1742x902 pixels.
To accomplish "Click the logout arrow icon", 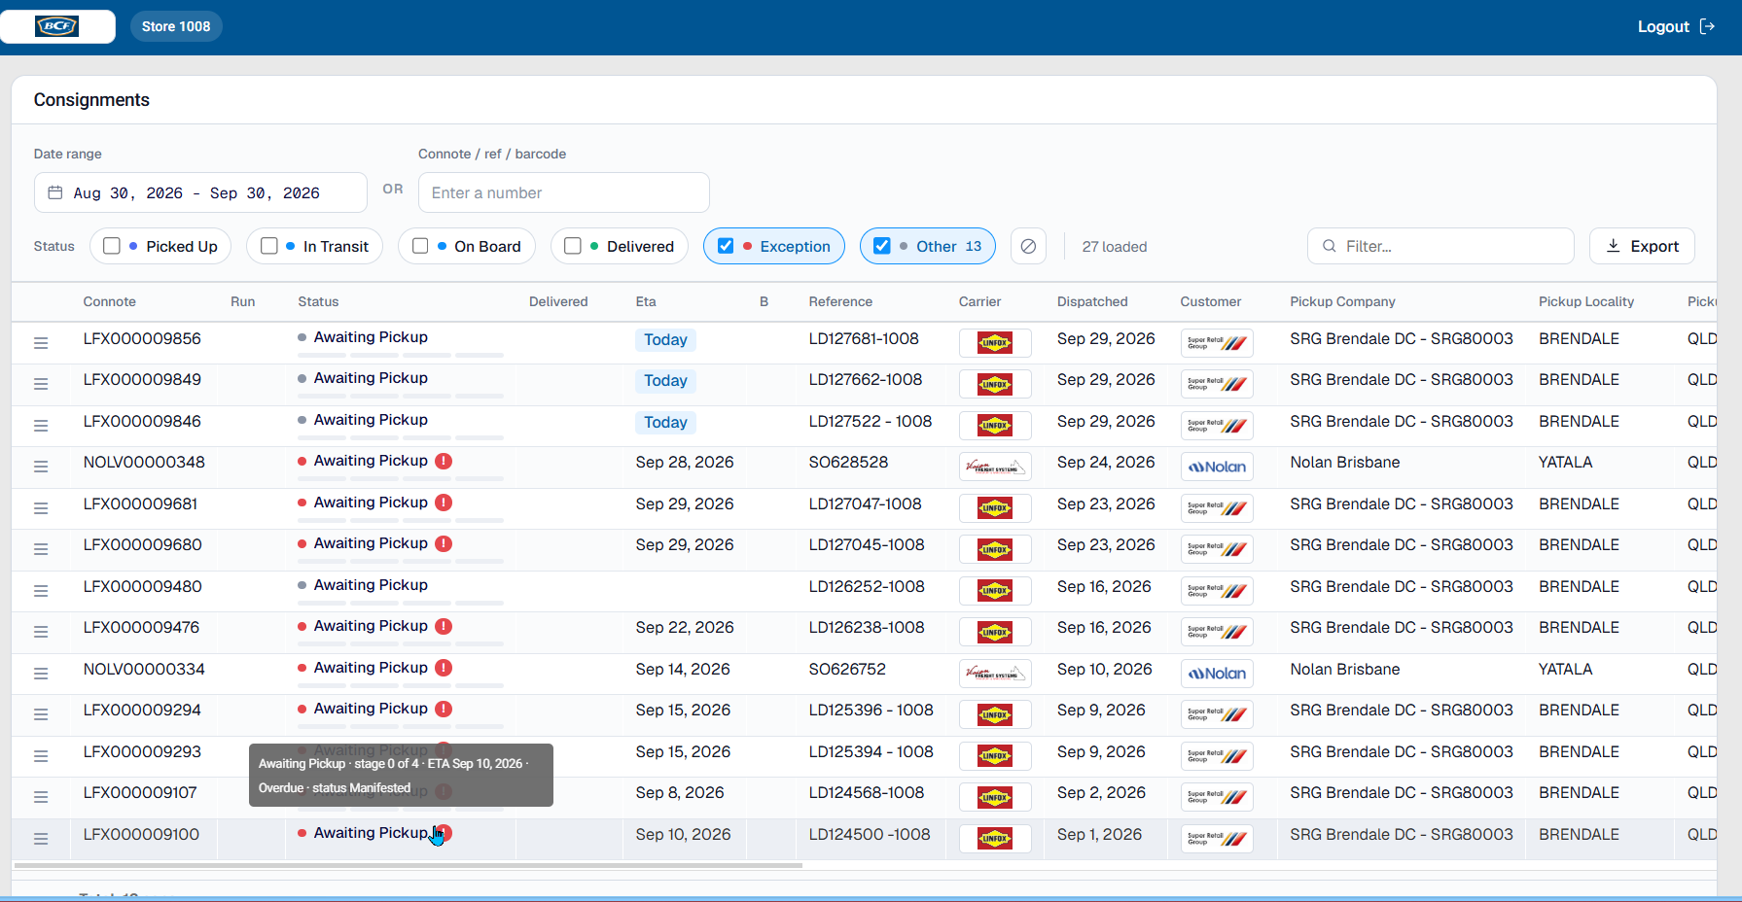I will coord(1707,26).
